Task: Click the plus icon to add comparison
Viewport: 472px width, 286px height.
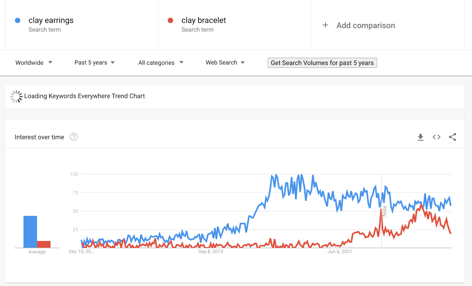Action: 325,25
